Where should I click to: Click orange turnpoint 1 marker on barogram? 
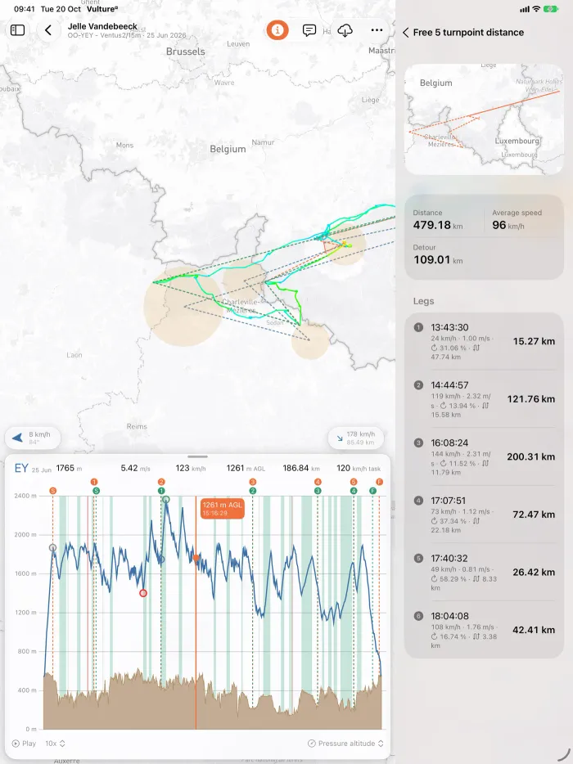(94, 482)
